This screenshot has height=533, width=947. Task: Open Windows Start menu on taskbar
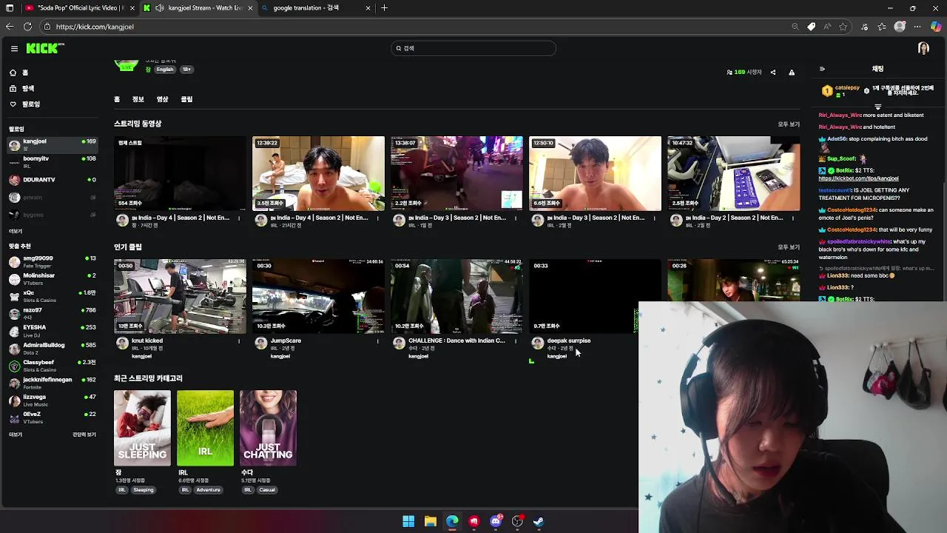tap(408, 521)
